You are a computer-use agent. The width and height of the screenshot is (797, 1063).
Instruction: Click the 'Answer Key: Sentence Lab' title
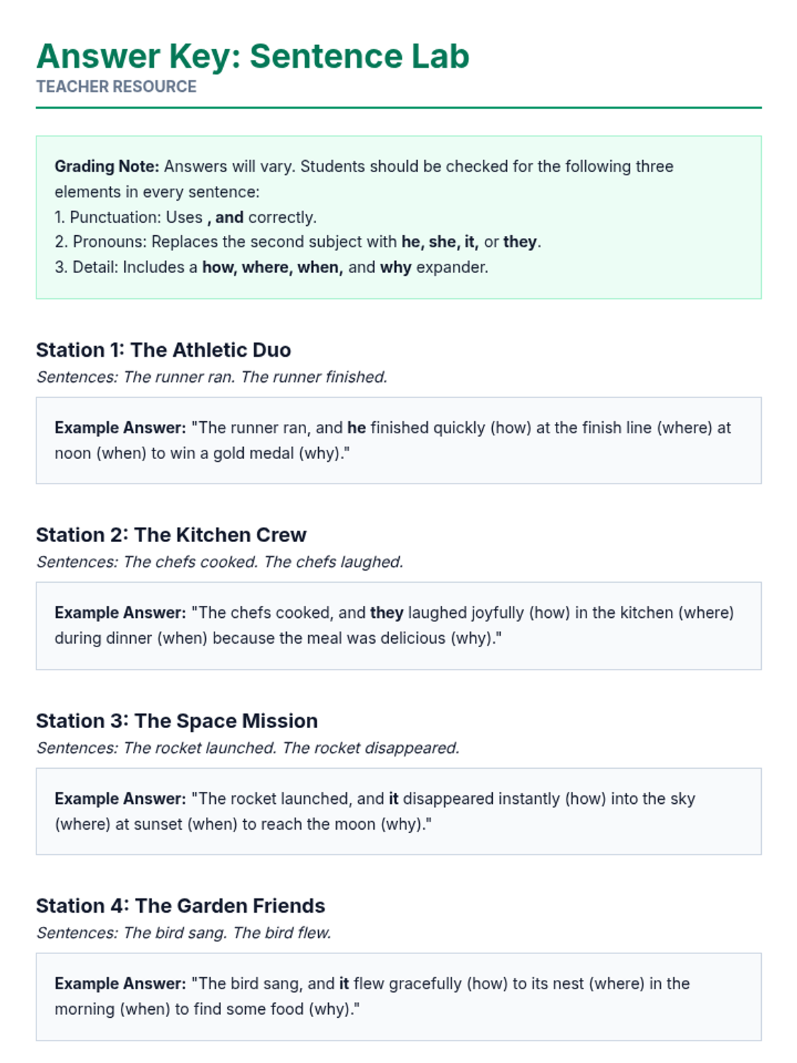pos(252,56)
